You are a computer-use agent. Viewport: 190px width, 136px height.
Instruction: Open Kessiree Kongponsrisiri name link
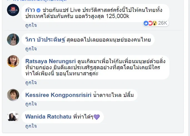coord(58,95)
